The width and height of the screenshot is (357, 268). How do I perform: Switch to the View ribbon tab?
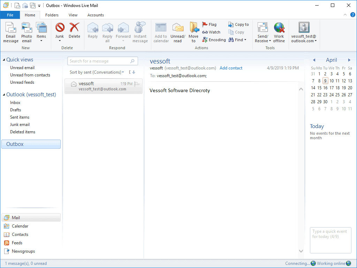73,15
